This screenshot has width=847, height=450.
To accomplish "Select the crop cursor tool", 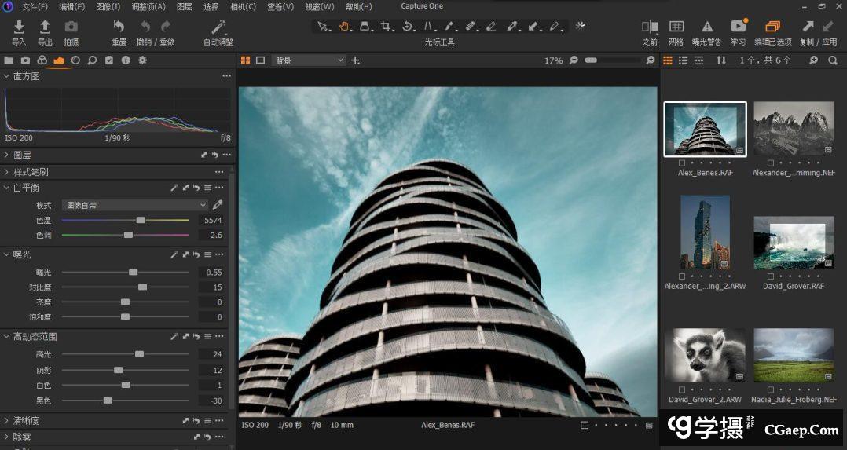I will pos(387,27).
